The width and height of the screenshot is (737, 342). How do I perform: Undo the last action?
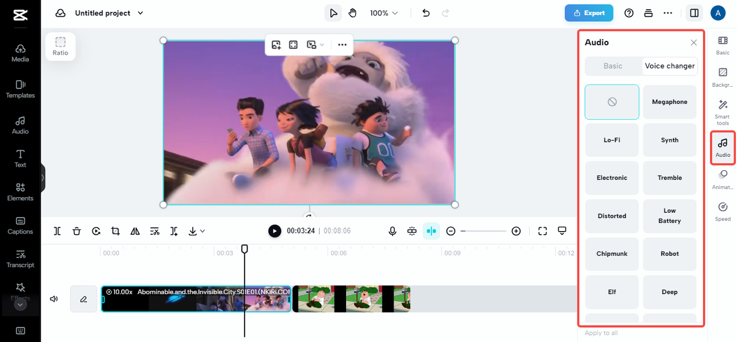point(426,13)
